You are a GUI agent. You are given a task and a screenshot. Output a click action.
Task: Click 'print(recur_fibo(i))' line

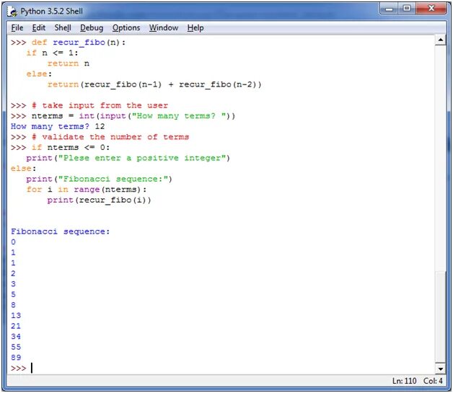[99, 200]
